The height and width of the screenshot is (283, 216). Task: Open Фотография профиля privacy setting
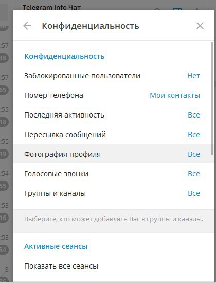coord(113,154)
